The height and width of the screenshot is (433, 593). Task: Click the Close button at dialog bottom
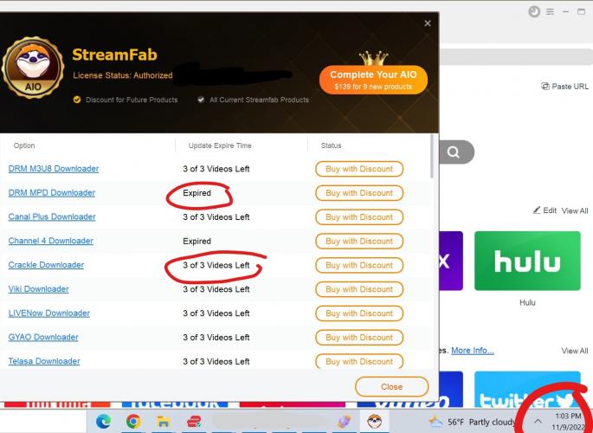pyautogui.click(x=391, y=387)
